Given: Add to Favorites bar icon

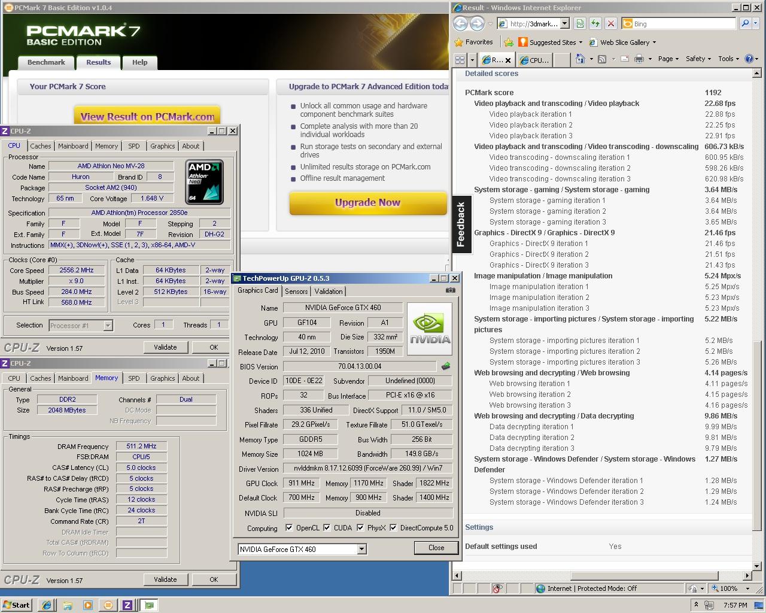Looking at the screenshot, I should [x=508, y=42].
